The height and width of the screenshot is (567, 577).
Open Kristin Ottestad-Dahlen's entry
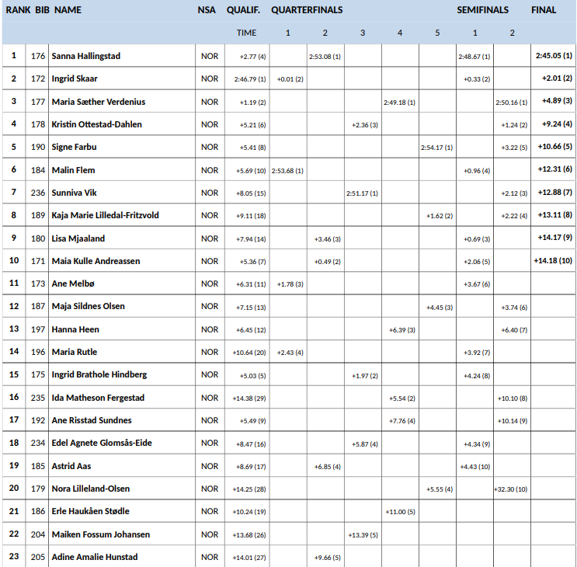[x=96, y=124]
